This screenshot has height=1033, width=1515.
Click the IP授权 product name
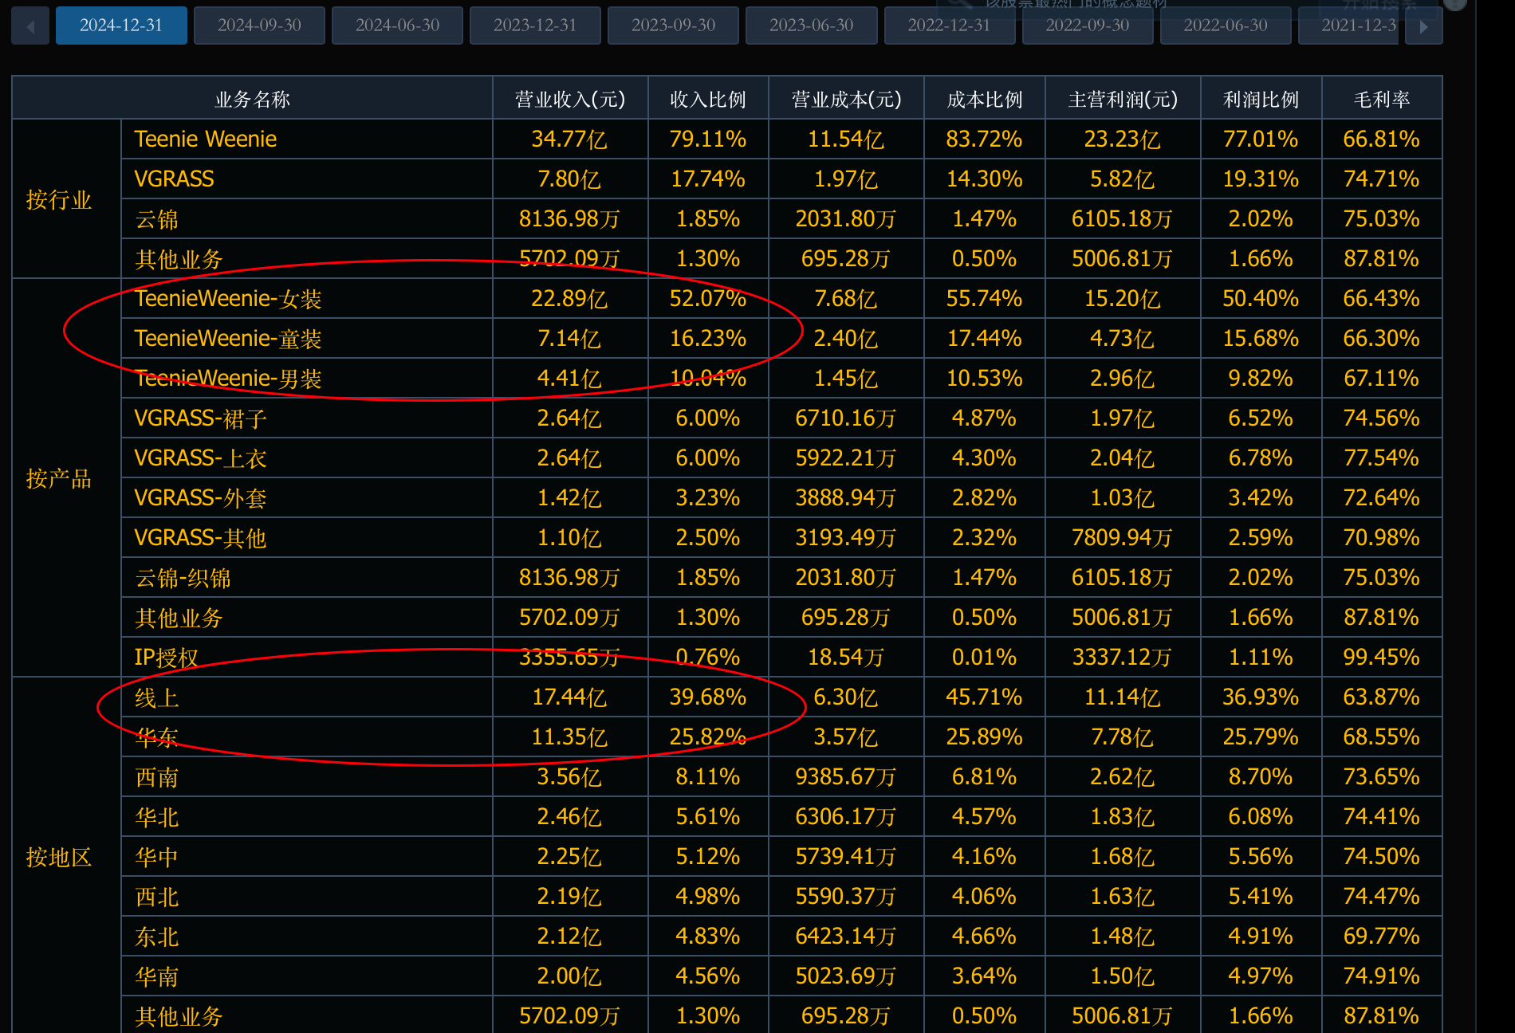click(x=166, y=657)
